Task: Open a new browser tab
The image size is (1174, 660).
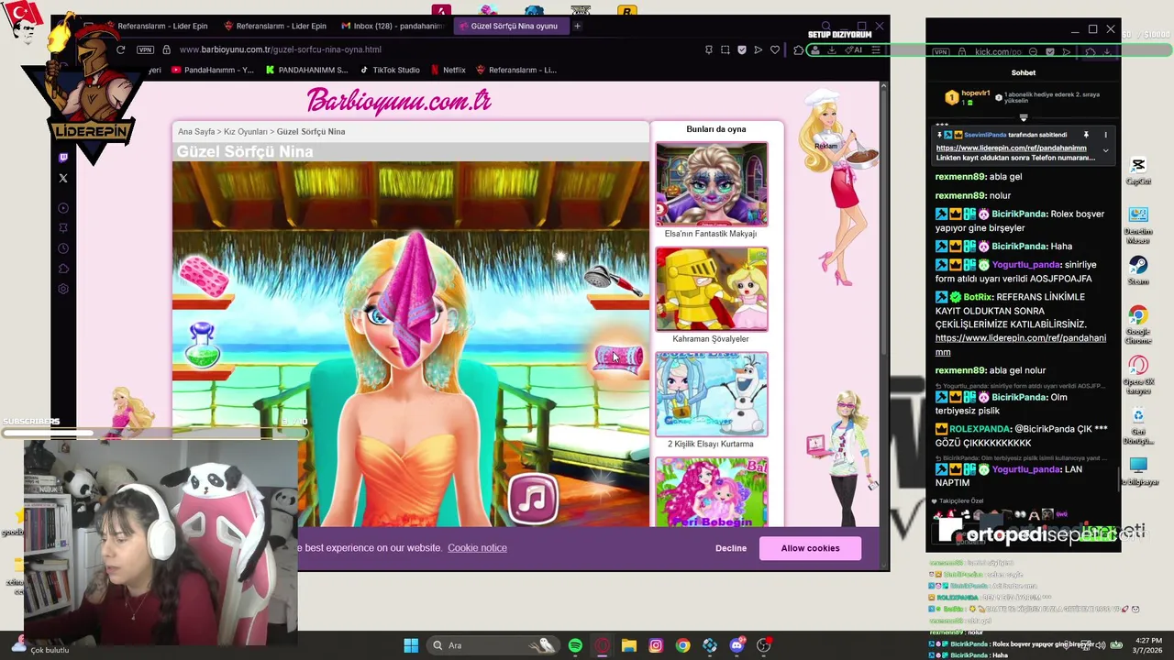Action: point(577,26)
